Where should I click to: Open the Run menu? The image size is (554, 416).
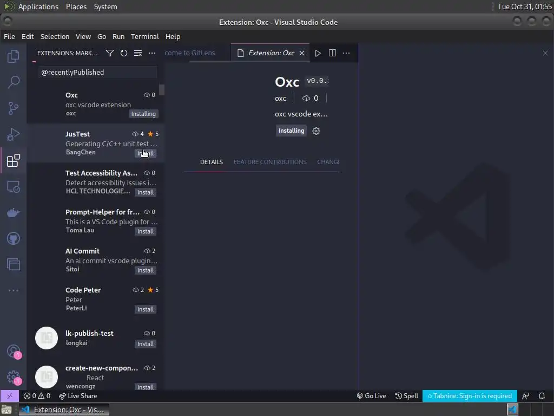click(118, 36)
